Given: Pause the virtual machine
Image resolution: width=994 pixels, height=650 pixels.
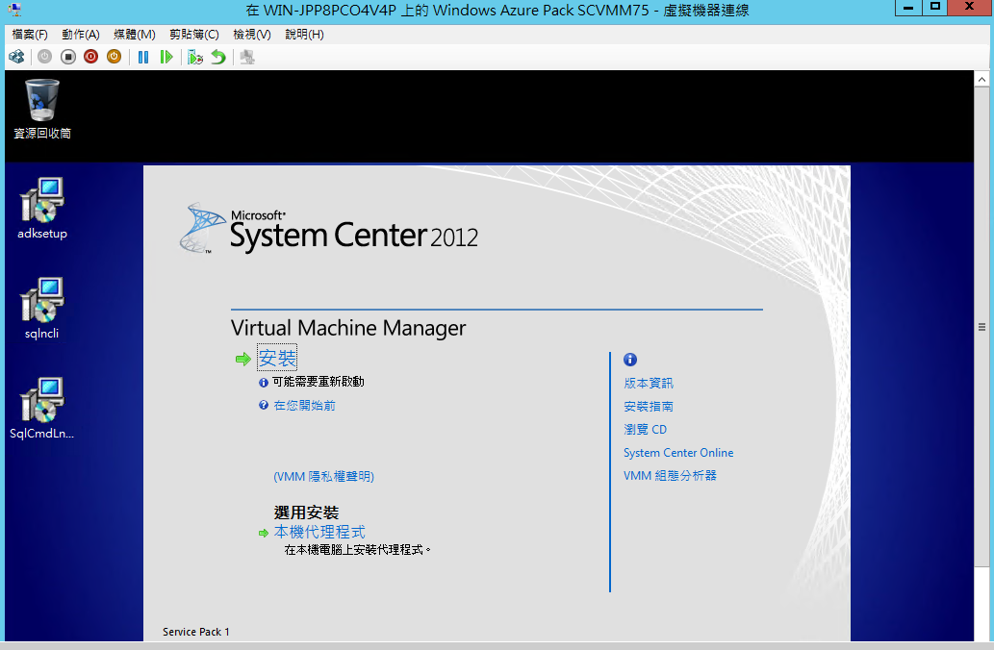Looking at the screenshot, I should click(x=143, y=57).
